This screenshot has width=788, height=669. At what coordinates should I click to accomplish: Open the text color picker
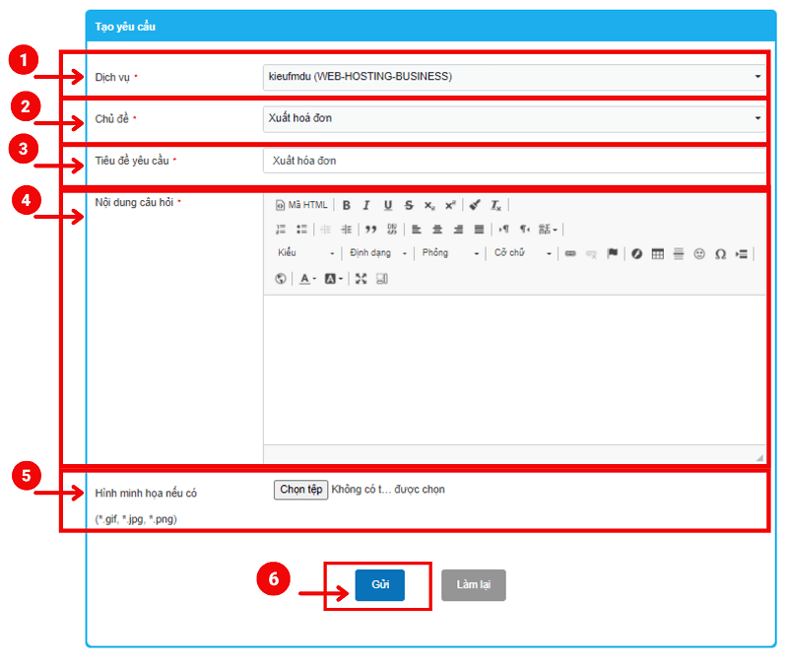click(x=307, y=279)
